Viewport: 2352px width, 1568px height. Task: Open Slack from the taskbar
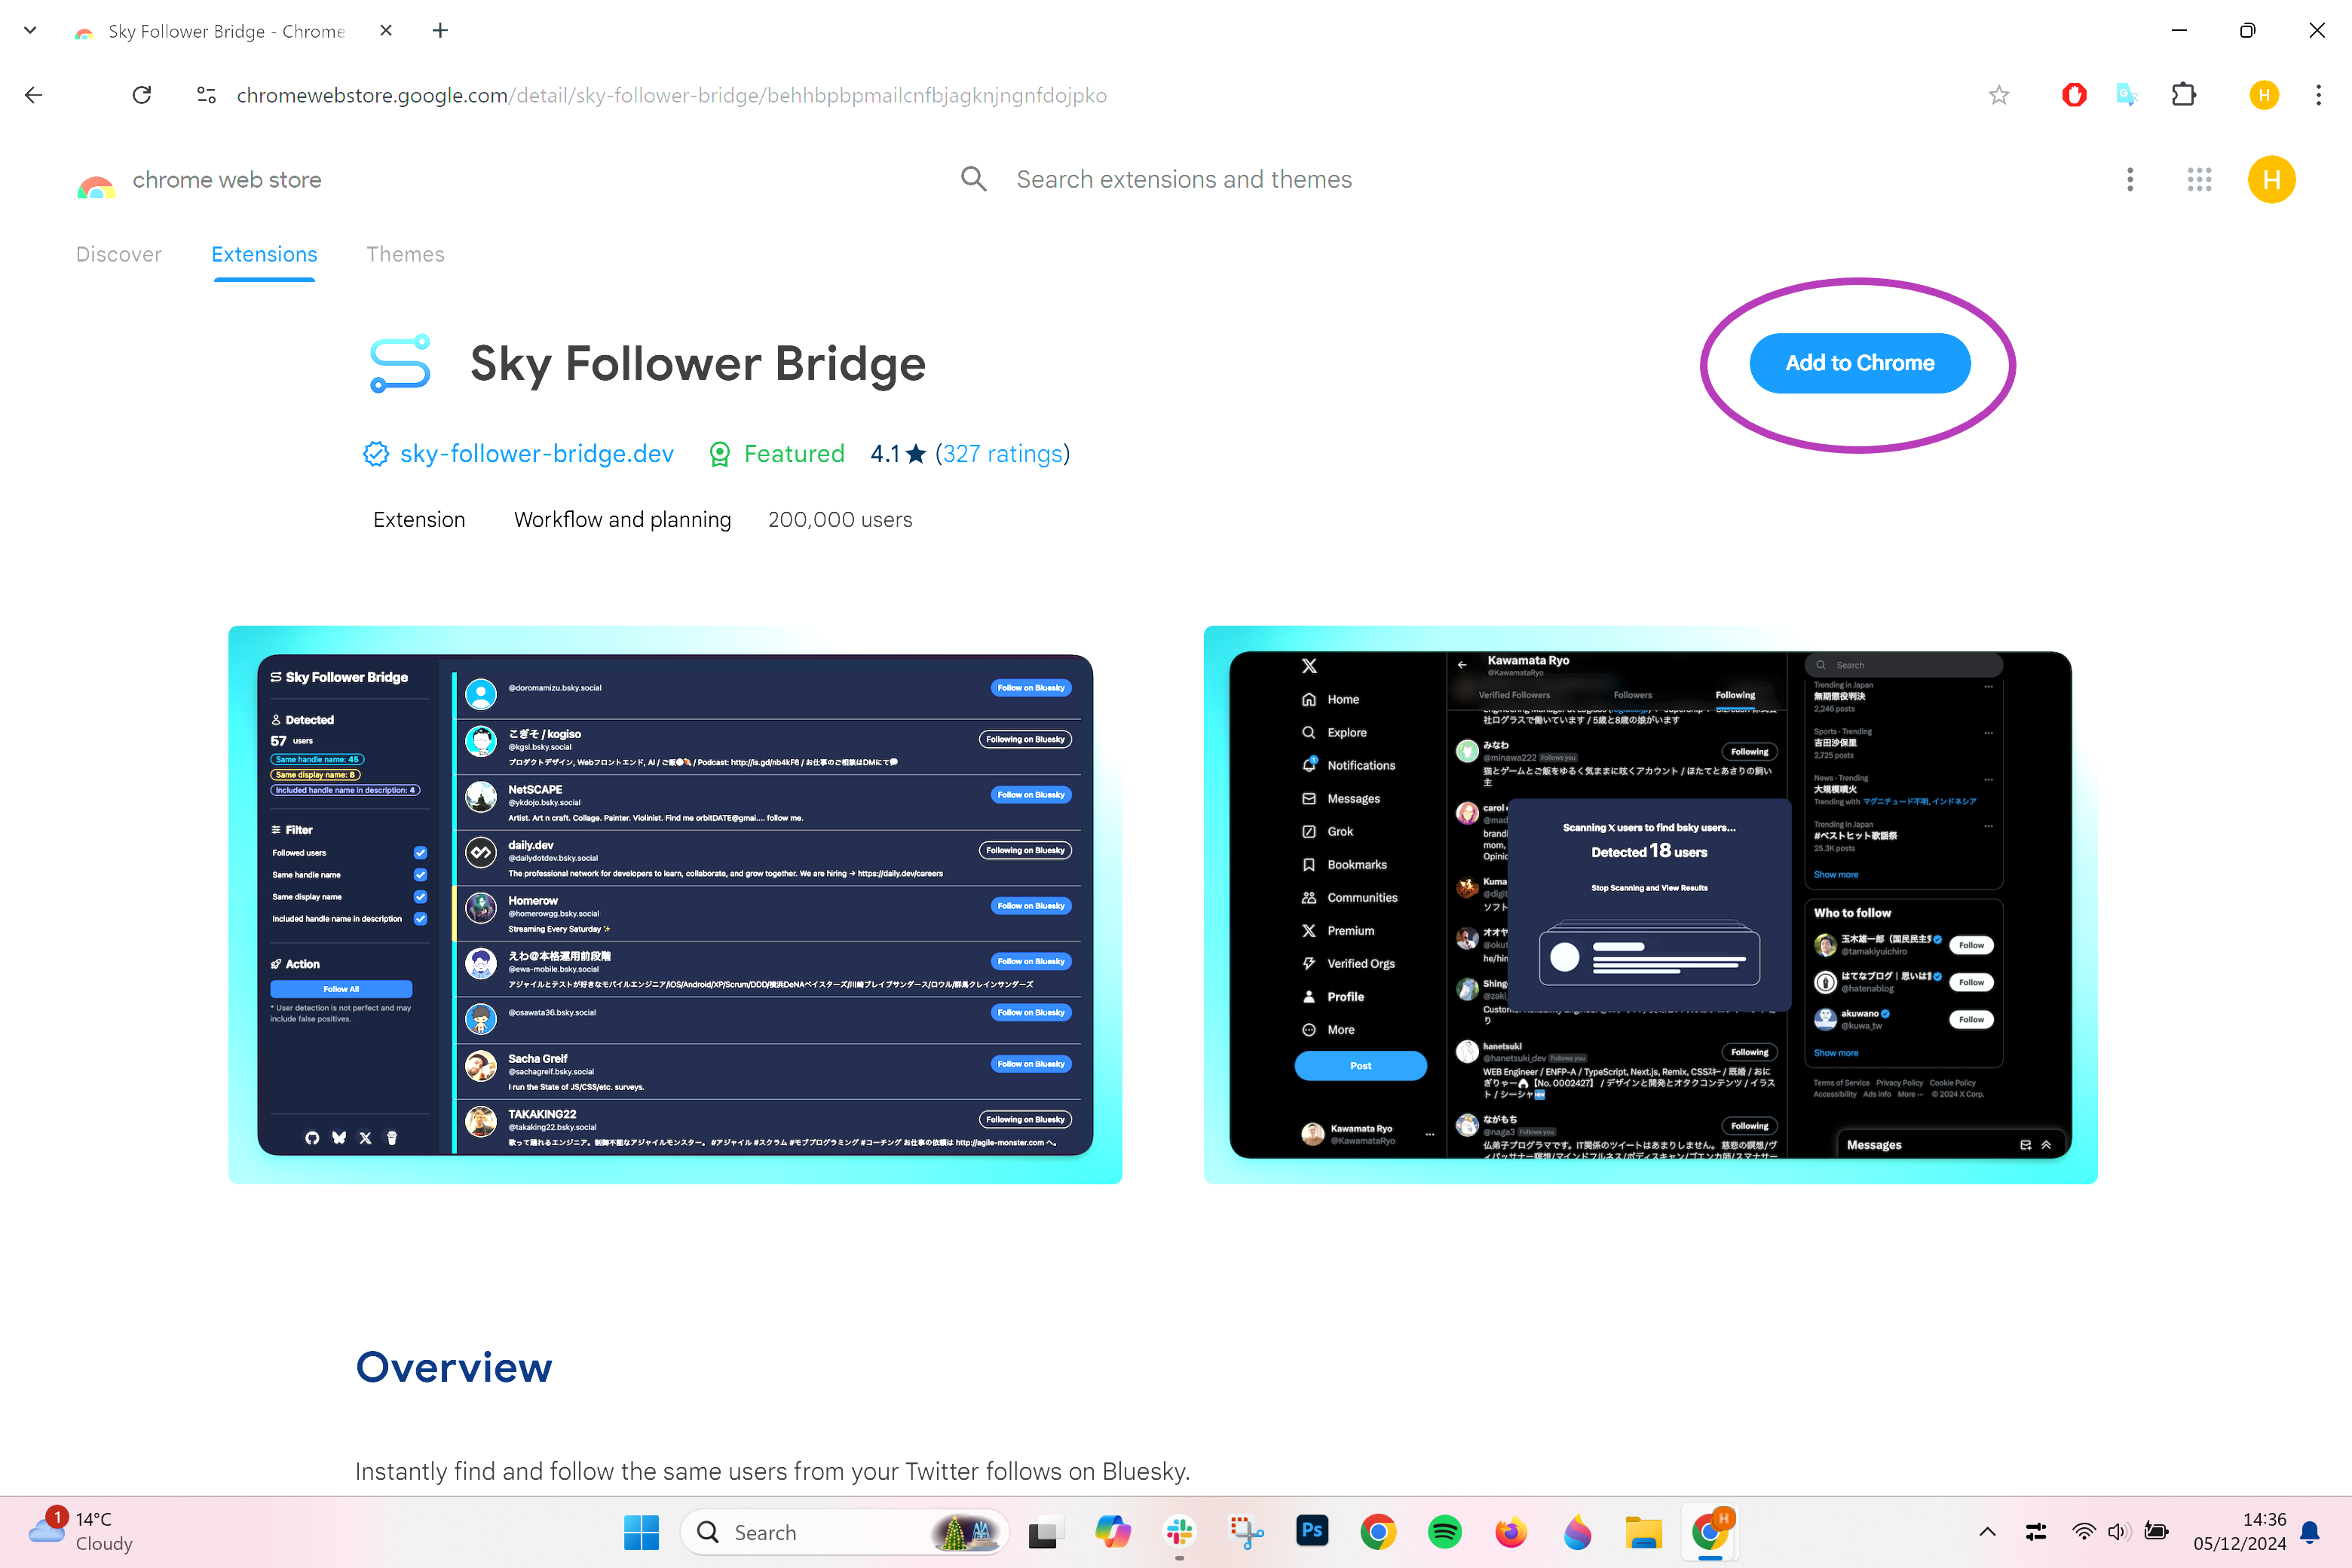point(1179,1532)
